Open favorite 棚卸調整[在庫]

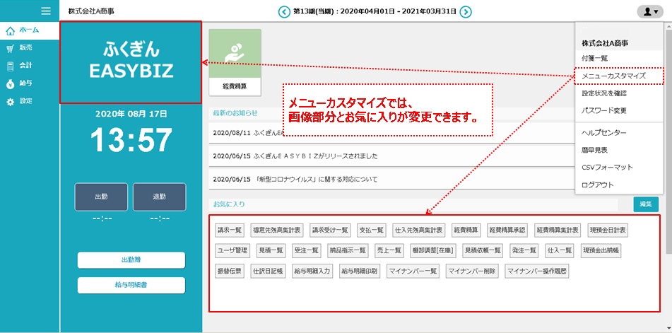tap(433, 250)
